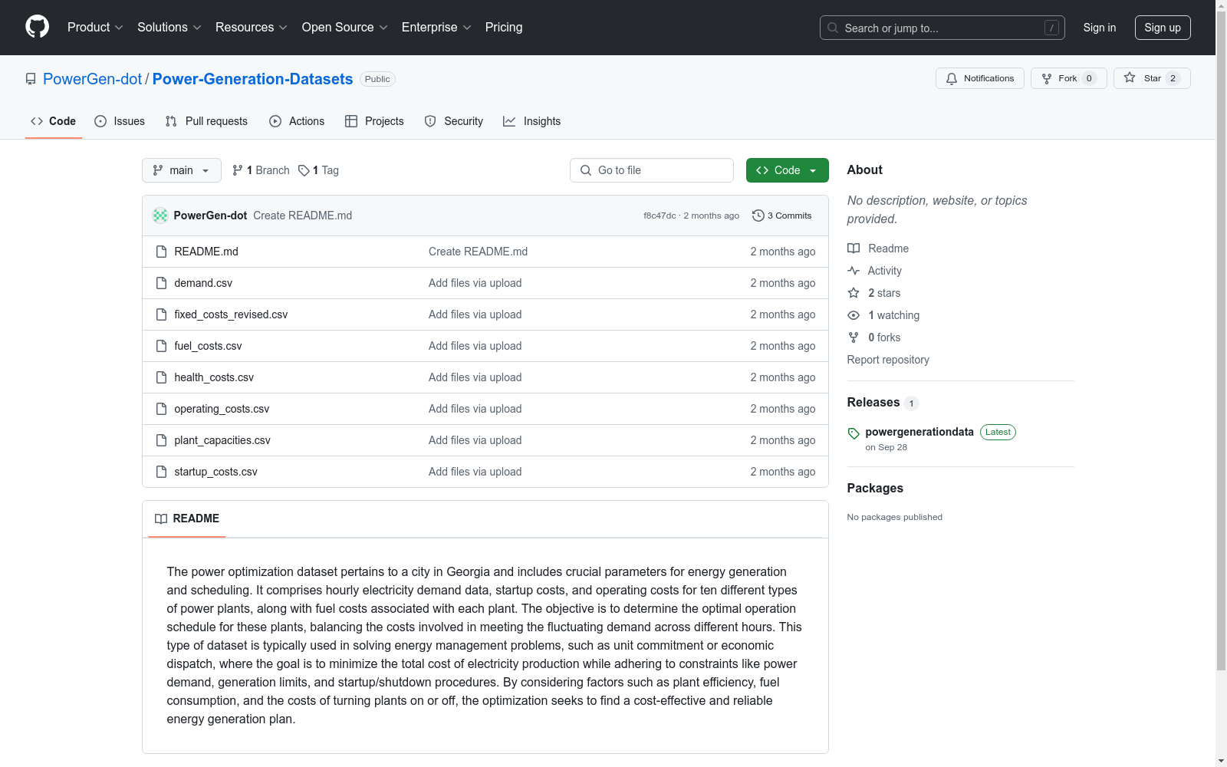
Task: Click the Go to file search field
Action: coord(652,170)
